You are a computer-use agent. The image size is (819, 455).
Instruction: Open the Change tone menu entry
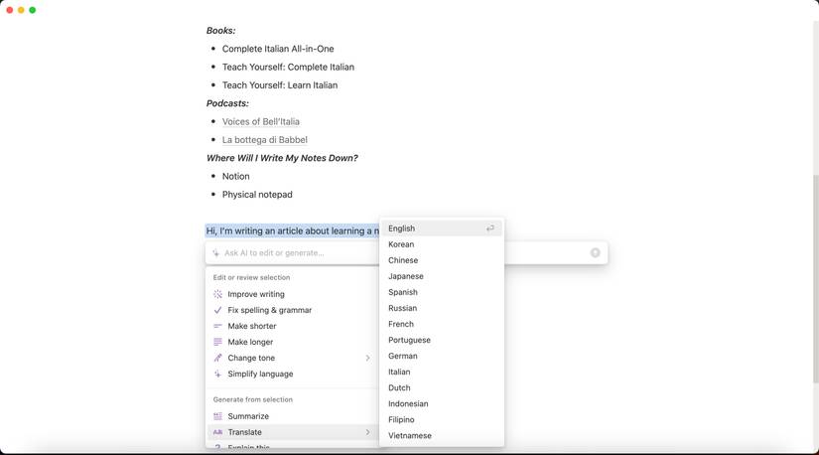tap(293, 358)
